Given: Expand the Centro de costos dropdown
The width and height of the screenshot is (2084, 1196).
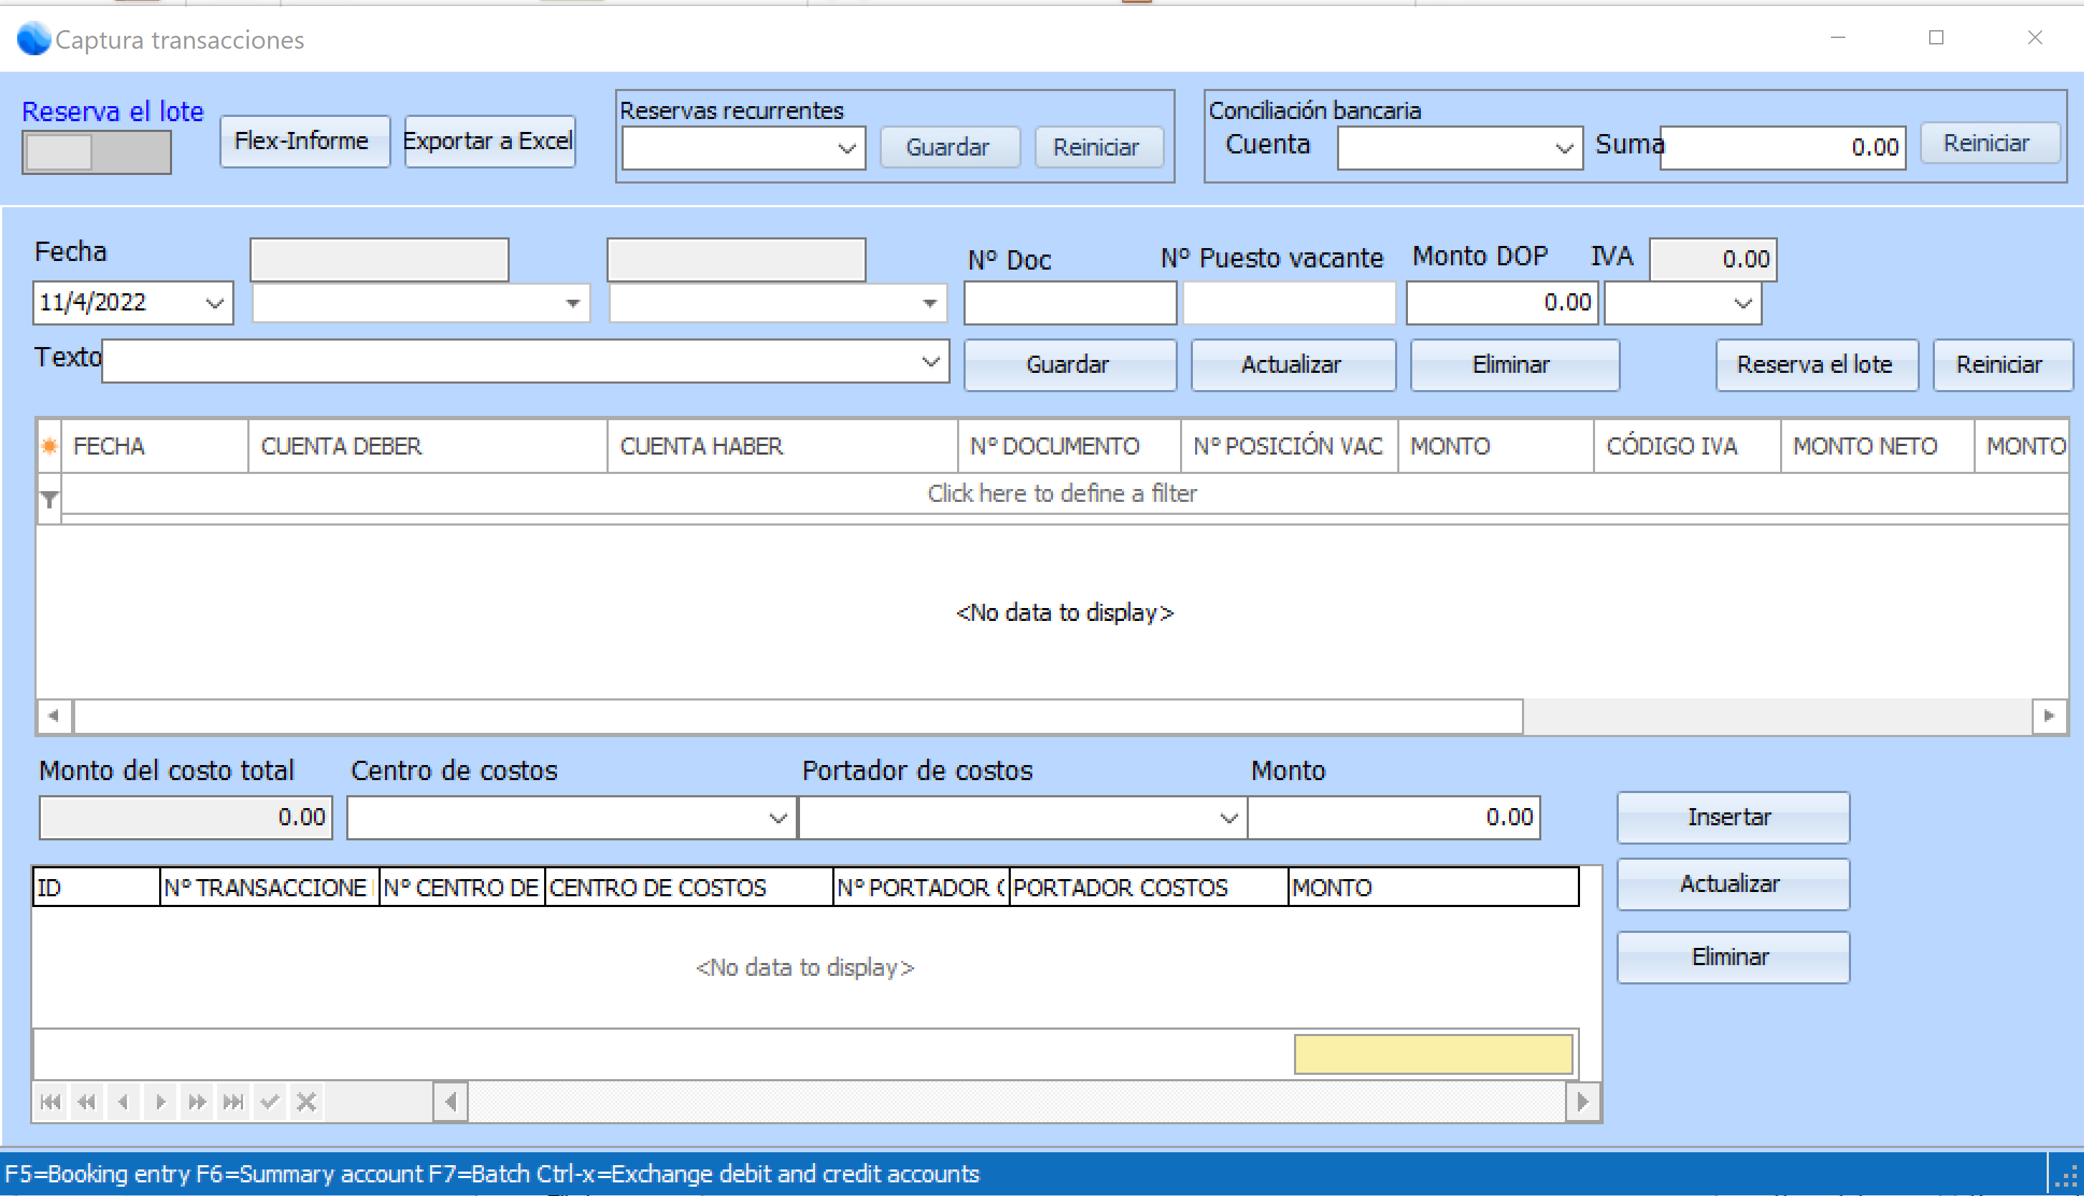Looking at the screenshot, I should point(777,818).
